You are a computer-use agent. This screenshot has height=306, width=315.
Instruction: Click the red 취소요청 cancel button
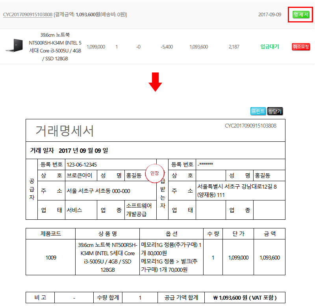pos(301,47)
